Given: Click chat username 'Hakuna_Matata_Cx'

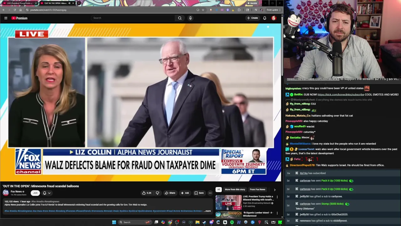Looking at the screenshot, I should (298, 116).
